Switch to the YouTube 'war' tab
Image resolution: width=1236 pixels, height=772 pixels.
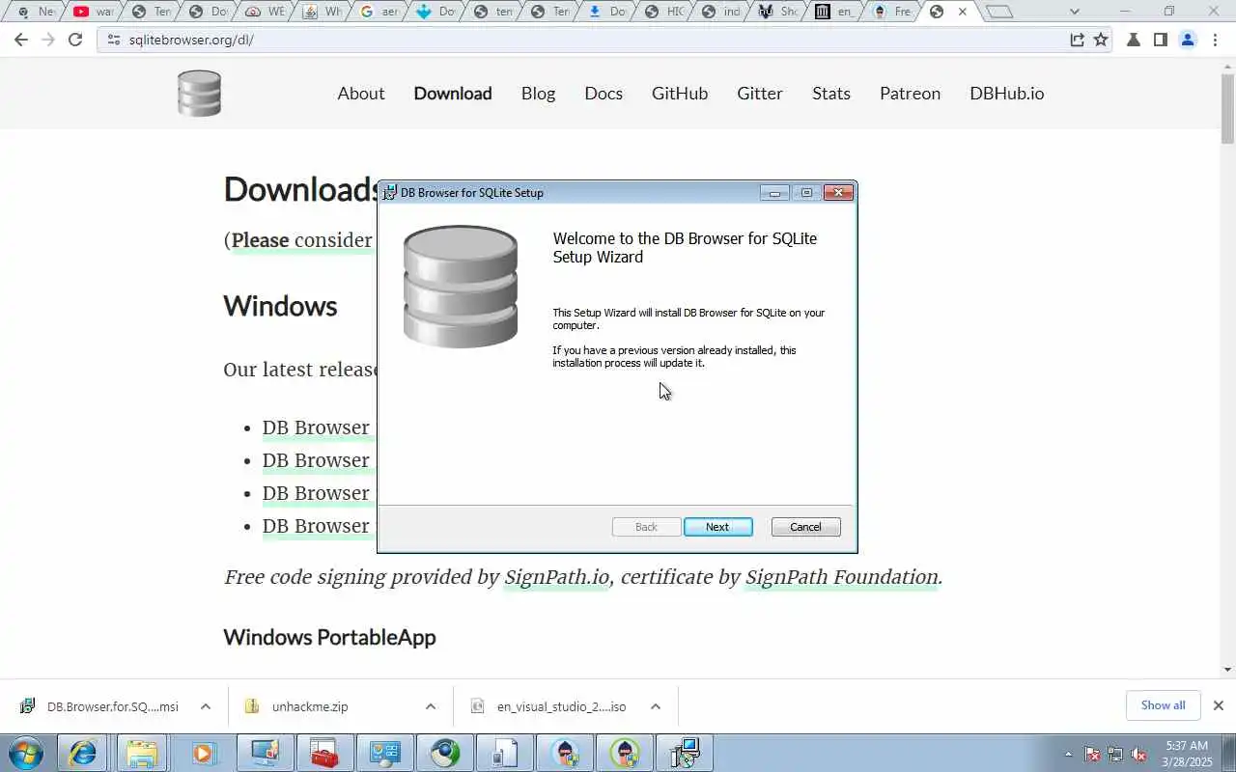[x=95, y=12]
